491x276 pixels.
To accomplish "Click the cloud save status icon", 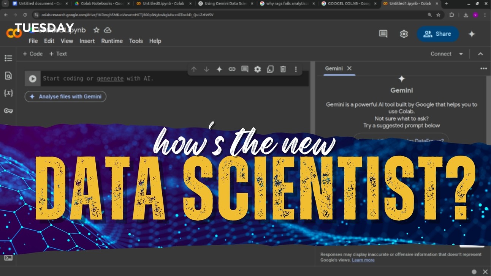I will 108,30.
